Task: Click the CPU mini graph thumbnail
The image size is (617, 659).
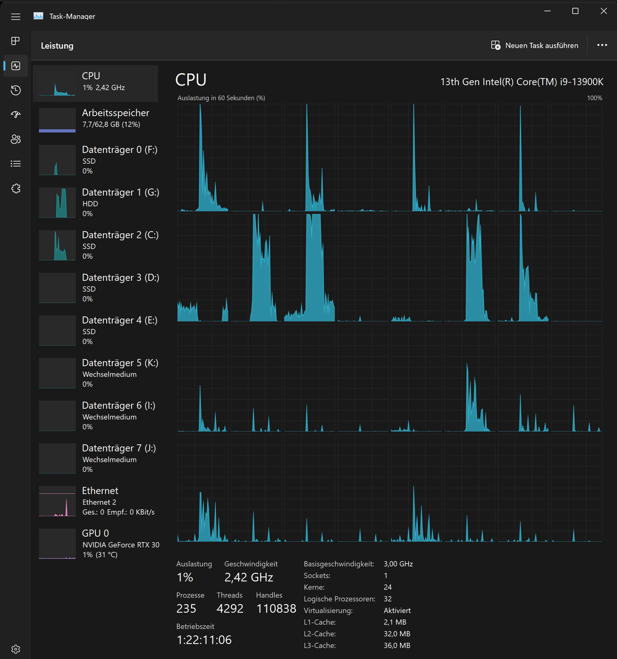Action: tap(57, 84)
